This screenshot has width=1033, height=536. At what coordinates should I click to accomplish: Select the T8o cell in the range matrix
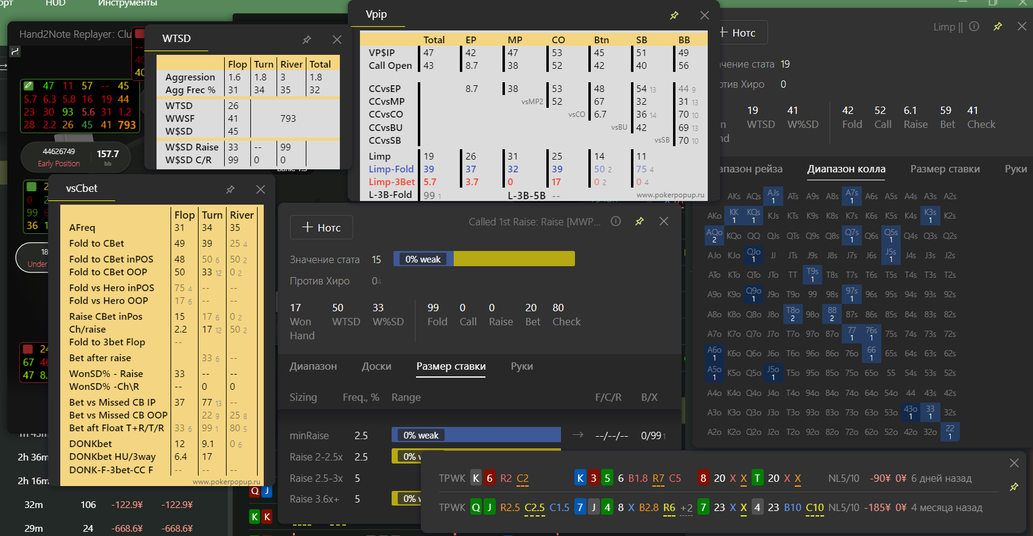pos(792,314)
